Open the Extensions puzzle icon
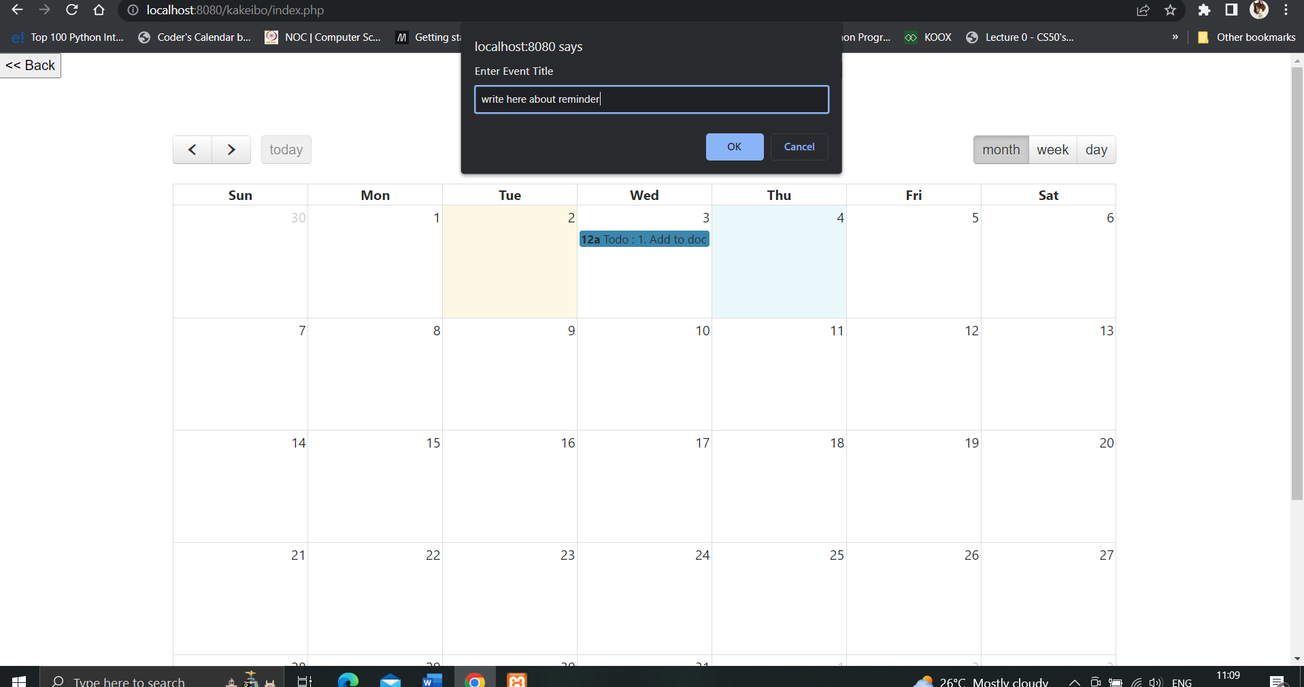Image resolution: width=1304 pixels, height=687 pixels. point(1205,10)
